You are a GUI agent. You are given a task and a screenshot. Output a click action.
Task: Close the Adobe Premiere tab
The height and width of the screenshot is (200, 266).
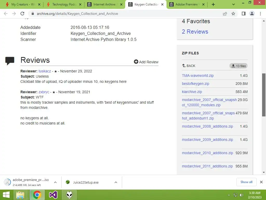tap(203, 4)
